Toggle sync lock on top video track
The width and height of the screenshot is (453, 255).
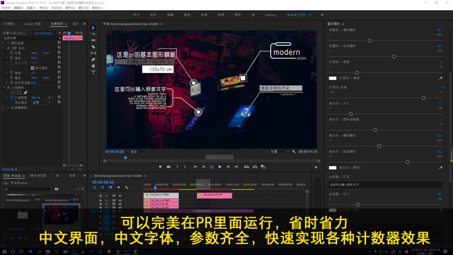tap(114, 196)
